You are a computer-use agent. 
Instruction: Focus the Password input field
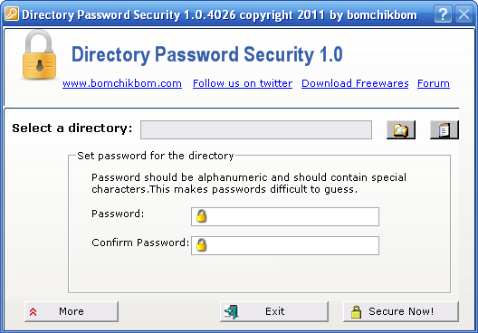coord(285,216)
